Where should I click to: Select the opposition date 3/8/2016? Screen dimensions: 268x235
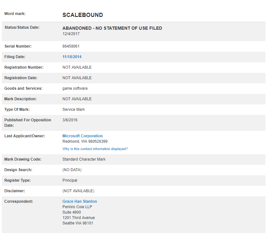point(70,120)
